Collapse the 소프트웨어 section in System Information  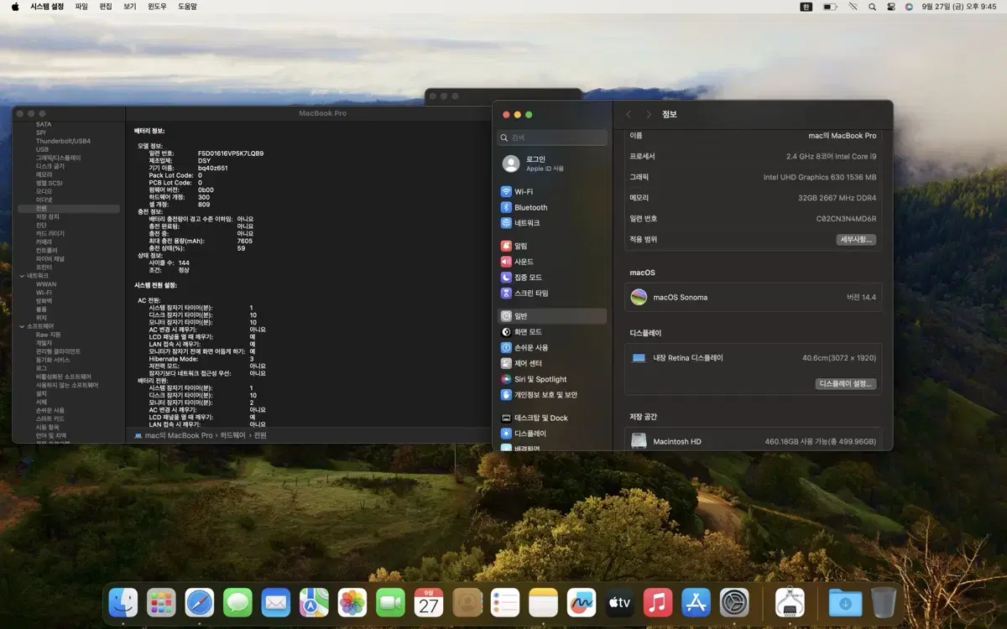tap(23, 326)
